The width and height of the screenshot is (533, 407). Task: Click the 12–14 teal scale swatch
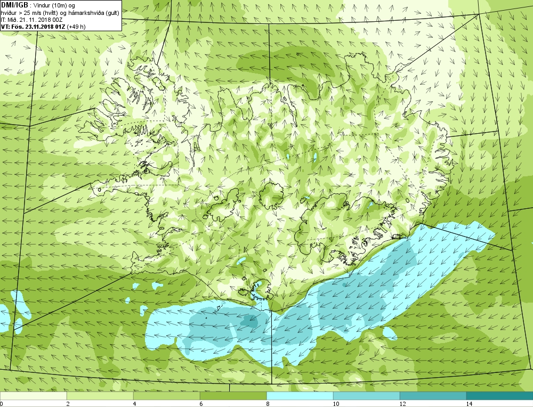click(x=433, y=396)
